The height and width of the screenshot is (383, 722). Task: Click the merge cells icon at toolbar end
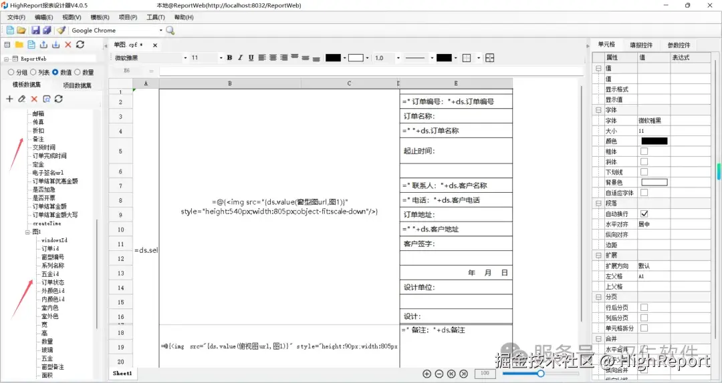[x=490, y=58]
